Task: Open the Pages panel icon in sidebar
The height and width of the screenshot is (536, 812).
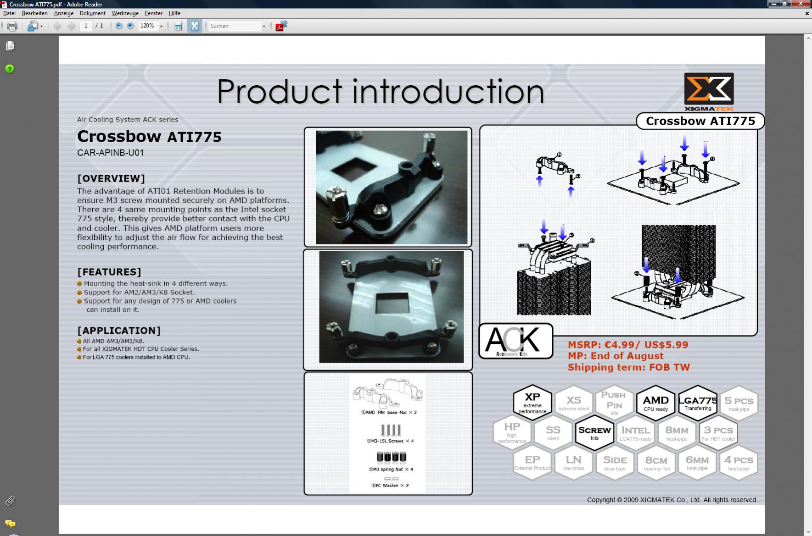Action: click(10, 46)
